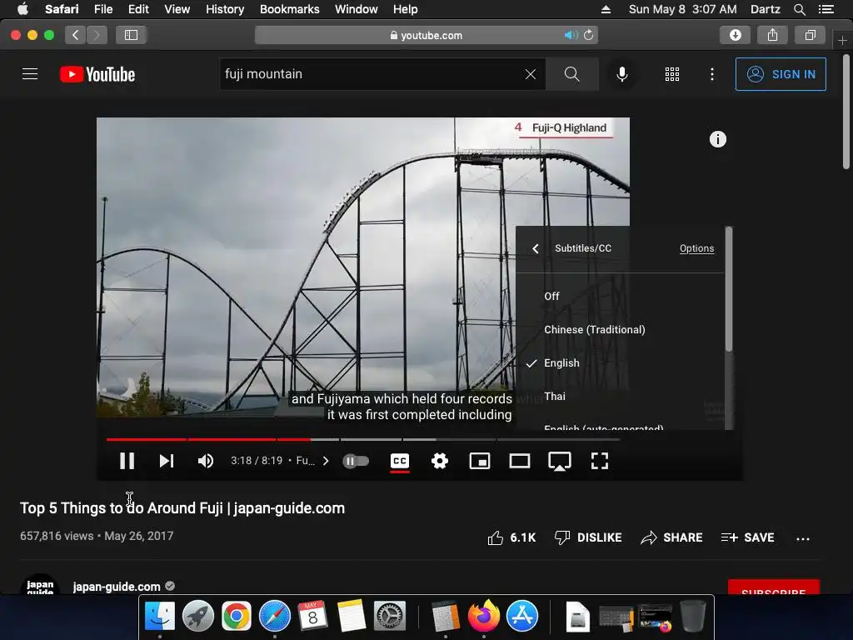The height and width of the screenshot is (640, 853).
Task: Go forward with Safari's forward arrow
Action: [x=97, y=35]
